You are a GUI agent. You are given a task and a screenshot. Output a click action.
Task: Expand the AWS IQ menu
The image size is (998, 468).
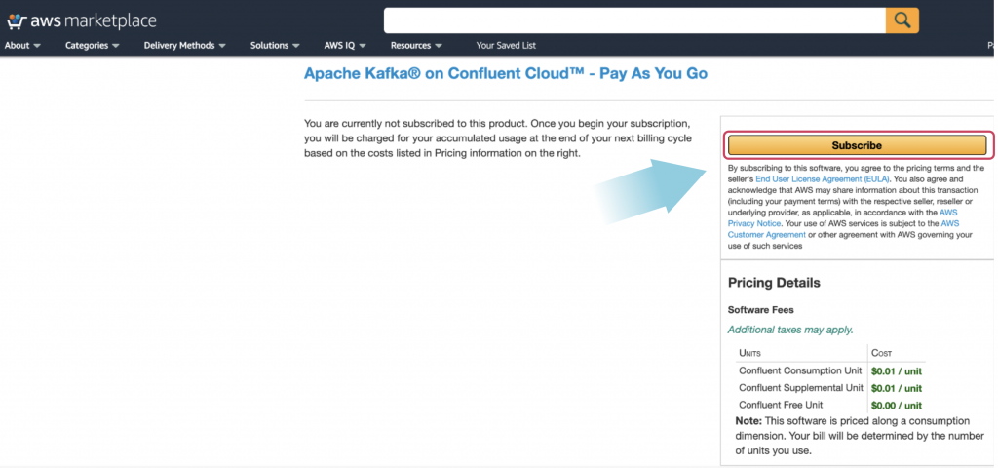(x=345, y=45)
